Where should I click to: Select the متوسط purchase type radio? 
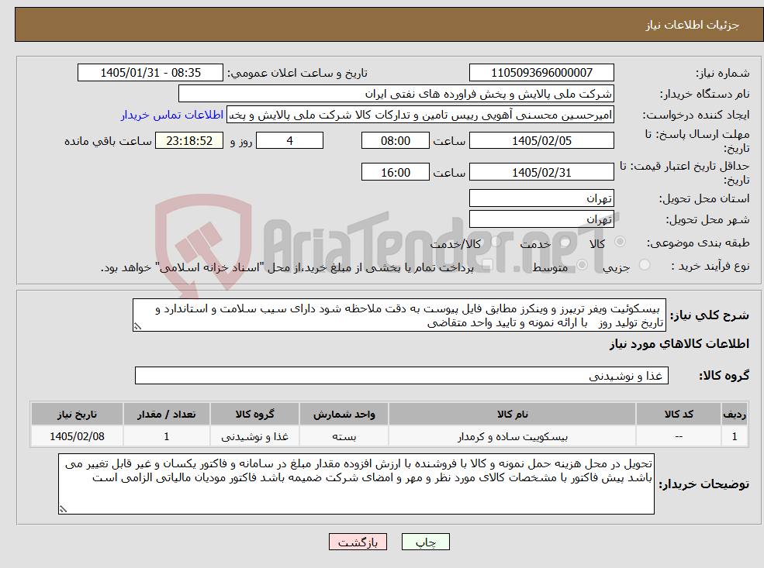[582, 265]
